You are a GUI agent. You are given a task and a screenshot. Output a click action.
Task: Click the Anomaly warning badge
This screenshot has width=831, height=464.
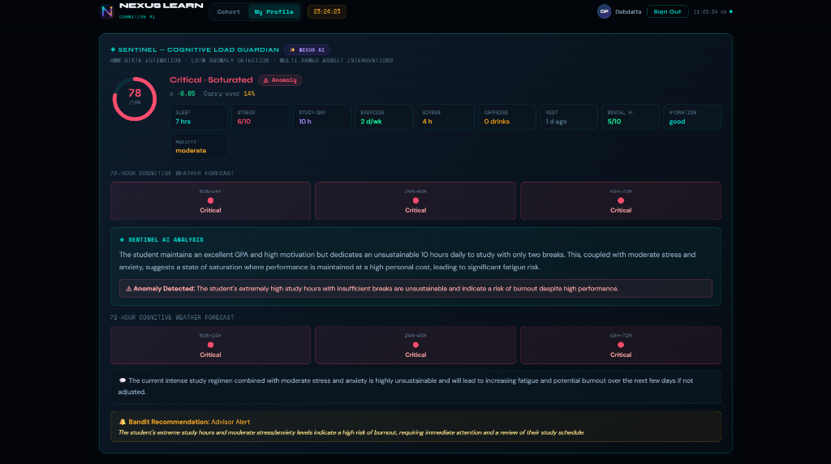coord(280,80)
